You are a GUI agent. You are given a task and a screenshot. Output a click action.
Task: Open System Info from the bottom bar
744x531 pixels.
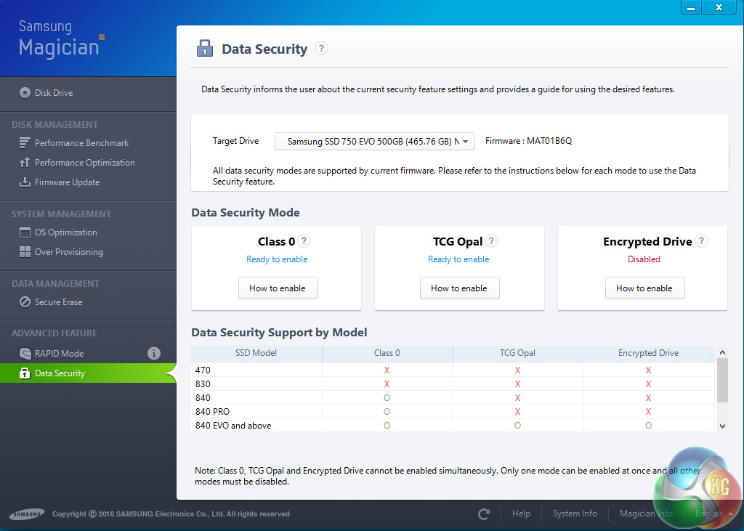(575, 514)
